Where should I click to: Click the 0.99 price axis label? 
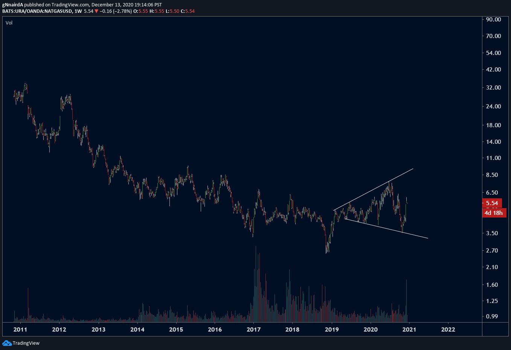pos(492,317)
